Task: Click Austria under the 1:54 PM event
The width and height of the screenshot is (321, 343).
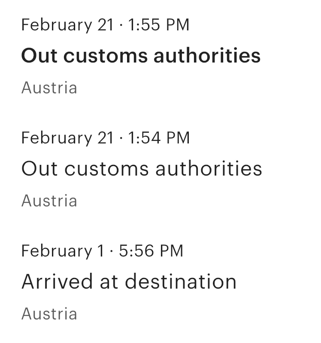Action: 49,201
